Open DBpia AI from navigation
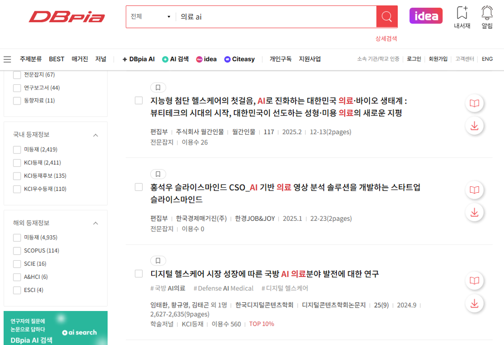Screen dimensions: 504x345 tap(139, 59)
